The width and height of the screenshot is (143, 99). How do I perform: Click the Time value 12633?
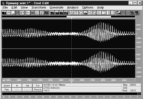pyautogui.click(x=133, y=90)
